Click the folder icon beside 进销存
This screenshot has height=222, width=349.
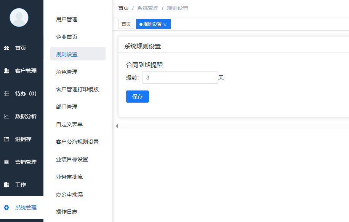6,139
